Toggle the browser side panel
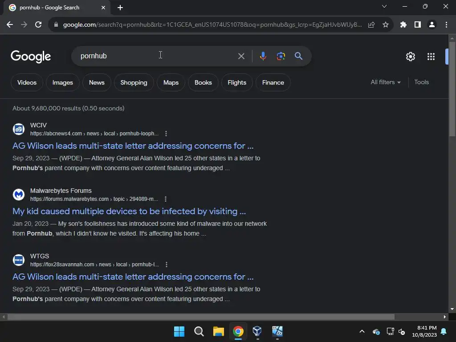The image size is (456, 342). tap(418, 25)
